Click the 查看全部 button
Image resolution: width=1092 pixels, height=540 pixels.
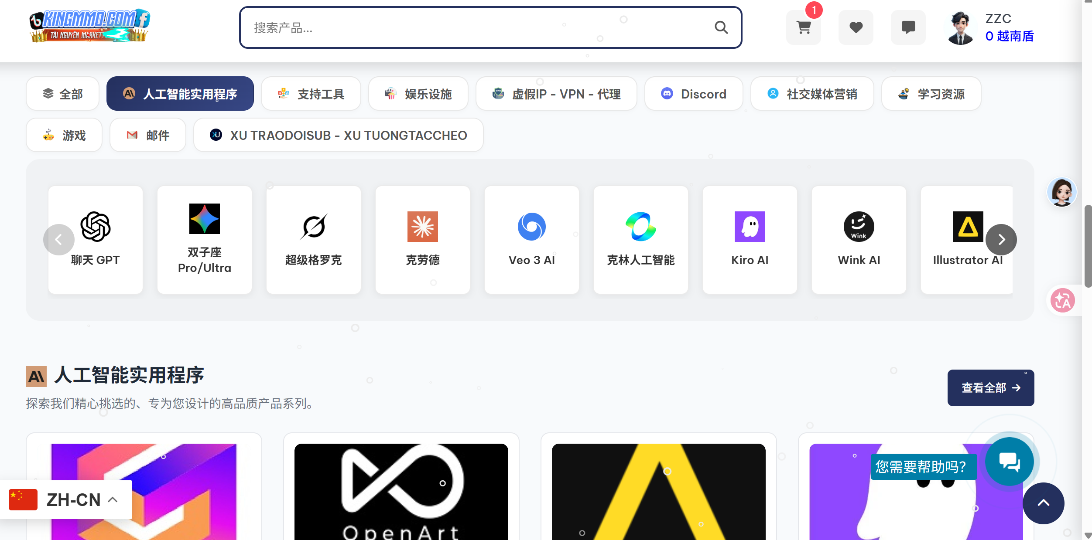coord(990,388)
